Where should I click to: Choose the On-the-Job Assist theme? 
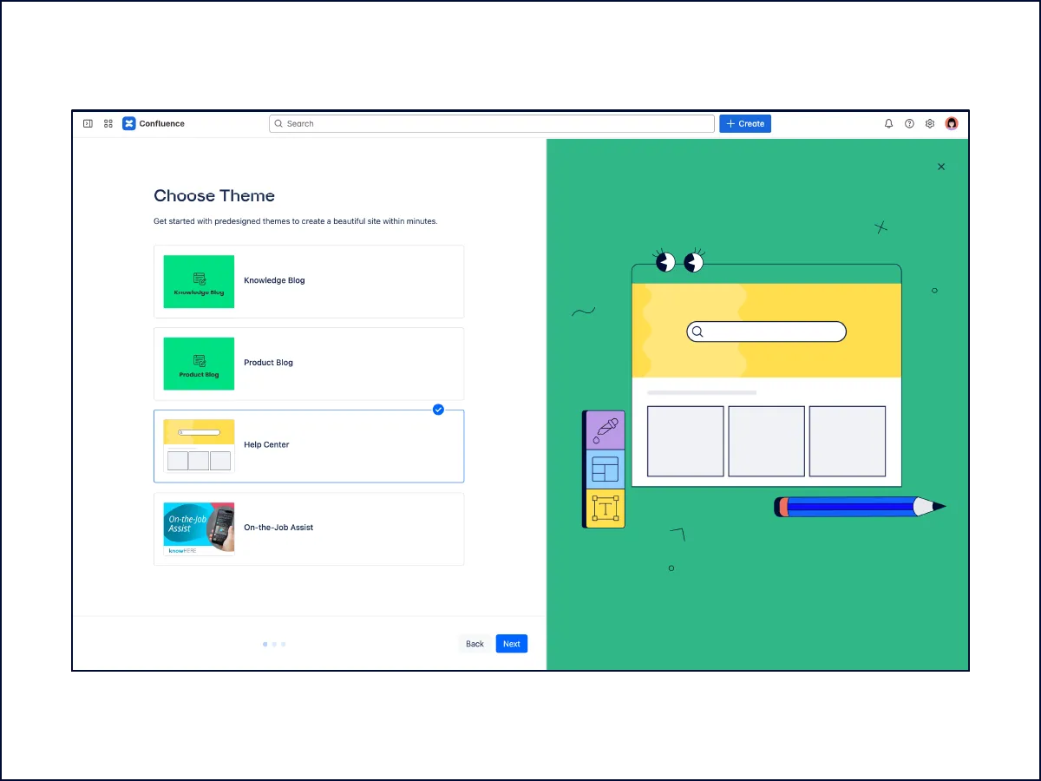(x=309, y=528)
